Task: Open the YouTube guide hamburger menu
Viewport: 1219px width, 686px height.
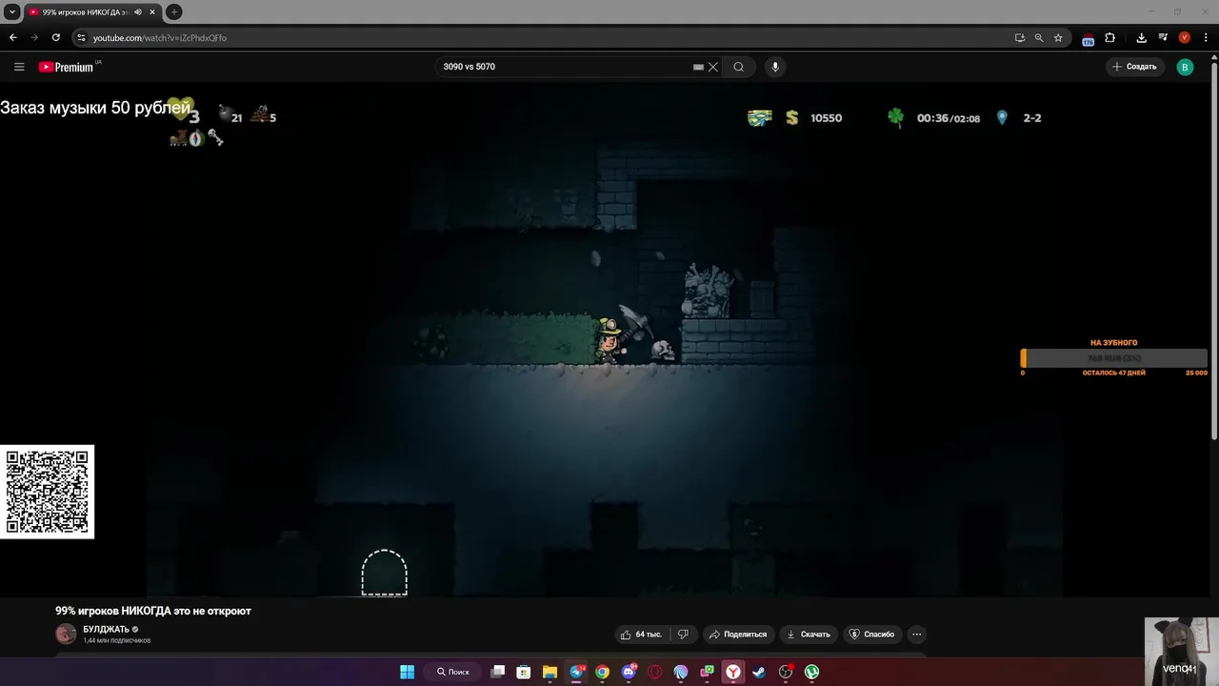Action: point(19,67)
